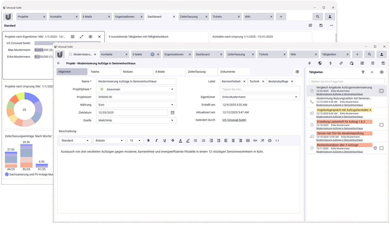Image resolution: width=390 pixels, height=230 pixels.
Task: Insert a table in the description editor
Action: (x=248, y=141)
